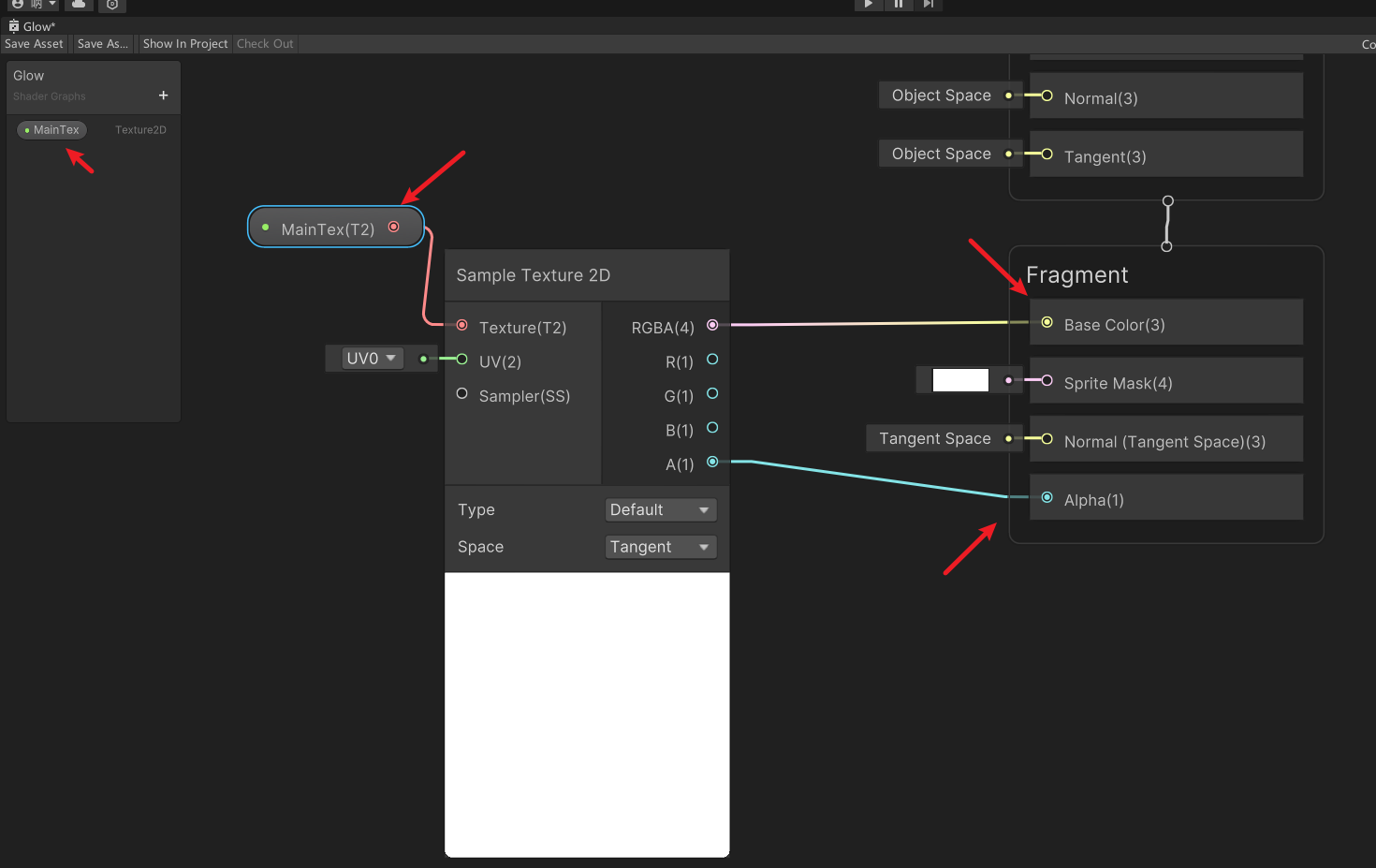Click the G(1) output port
The height and width of the screenshot is (868, 1376).
point(712,393)
